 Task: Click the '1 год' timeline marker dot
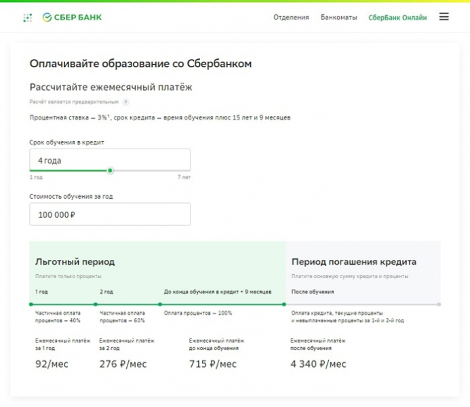click(x=31, y=304)
